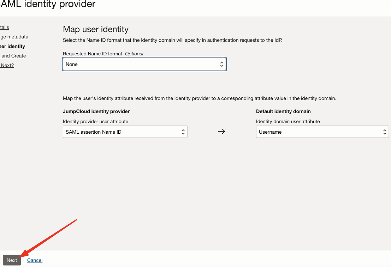Click the chevron icon on the Username selector

pyautogui.click(x=385, y=132)
